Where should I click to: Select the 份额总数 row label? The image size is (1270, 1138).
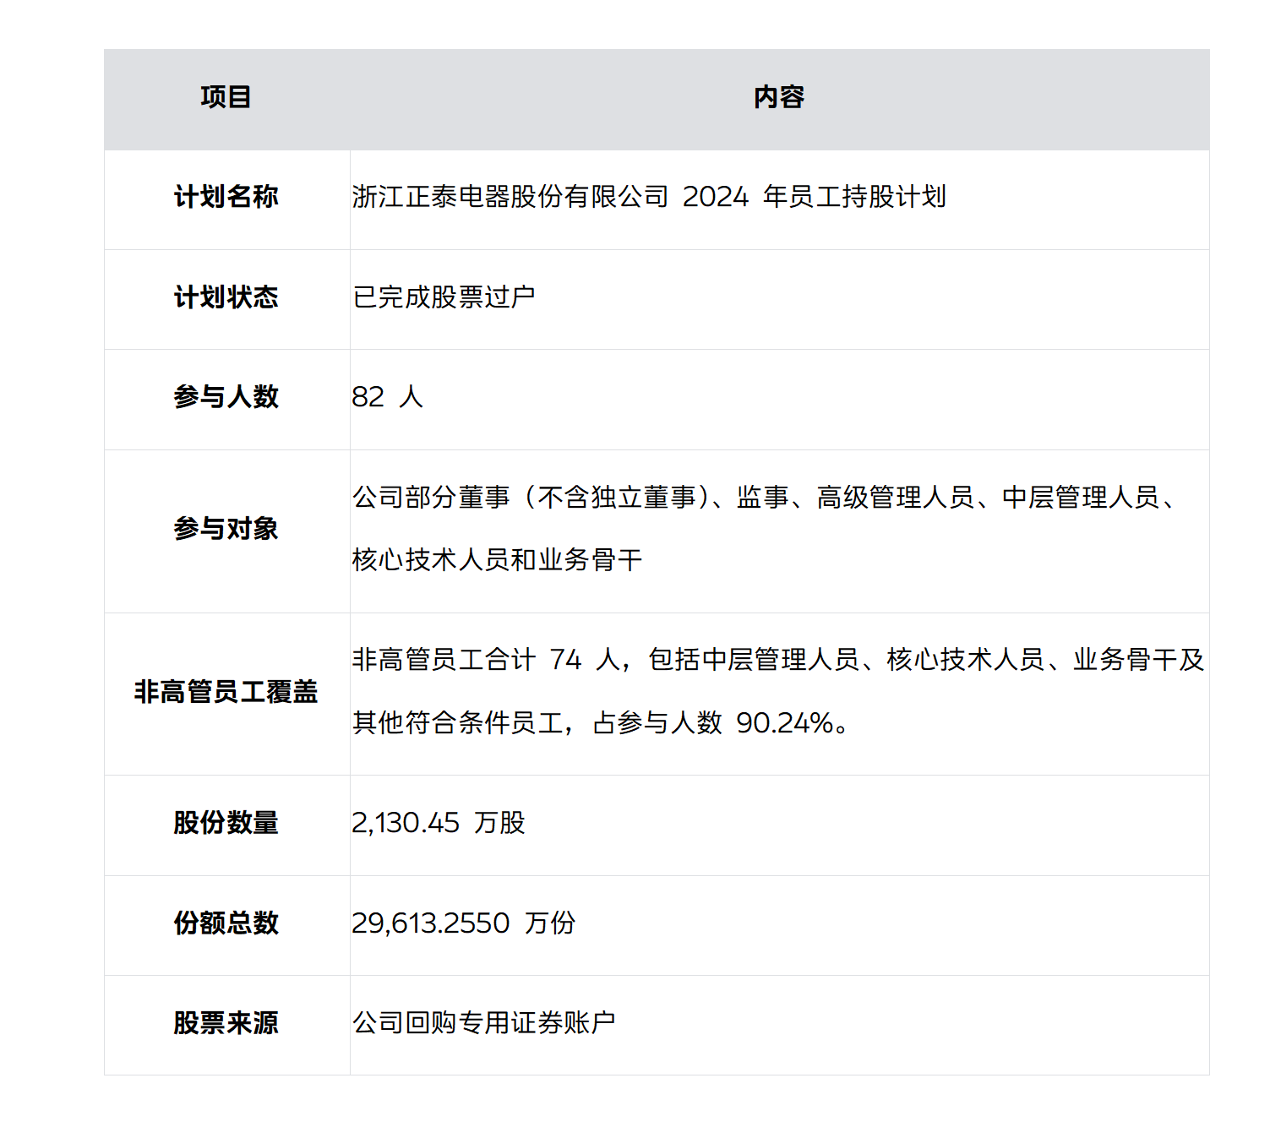click(x=226, y=923)
